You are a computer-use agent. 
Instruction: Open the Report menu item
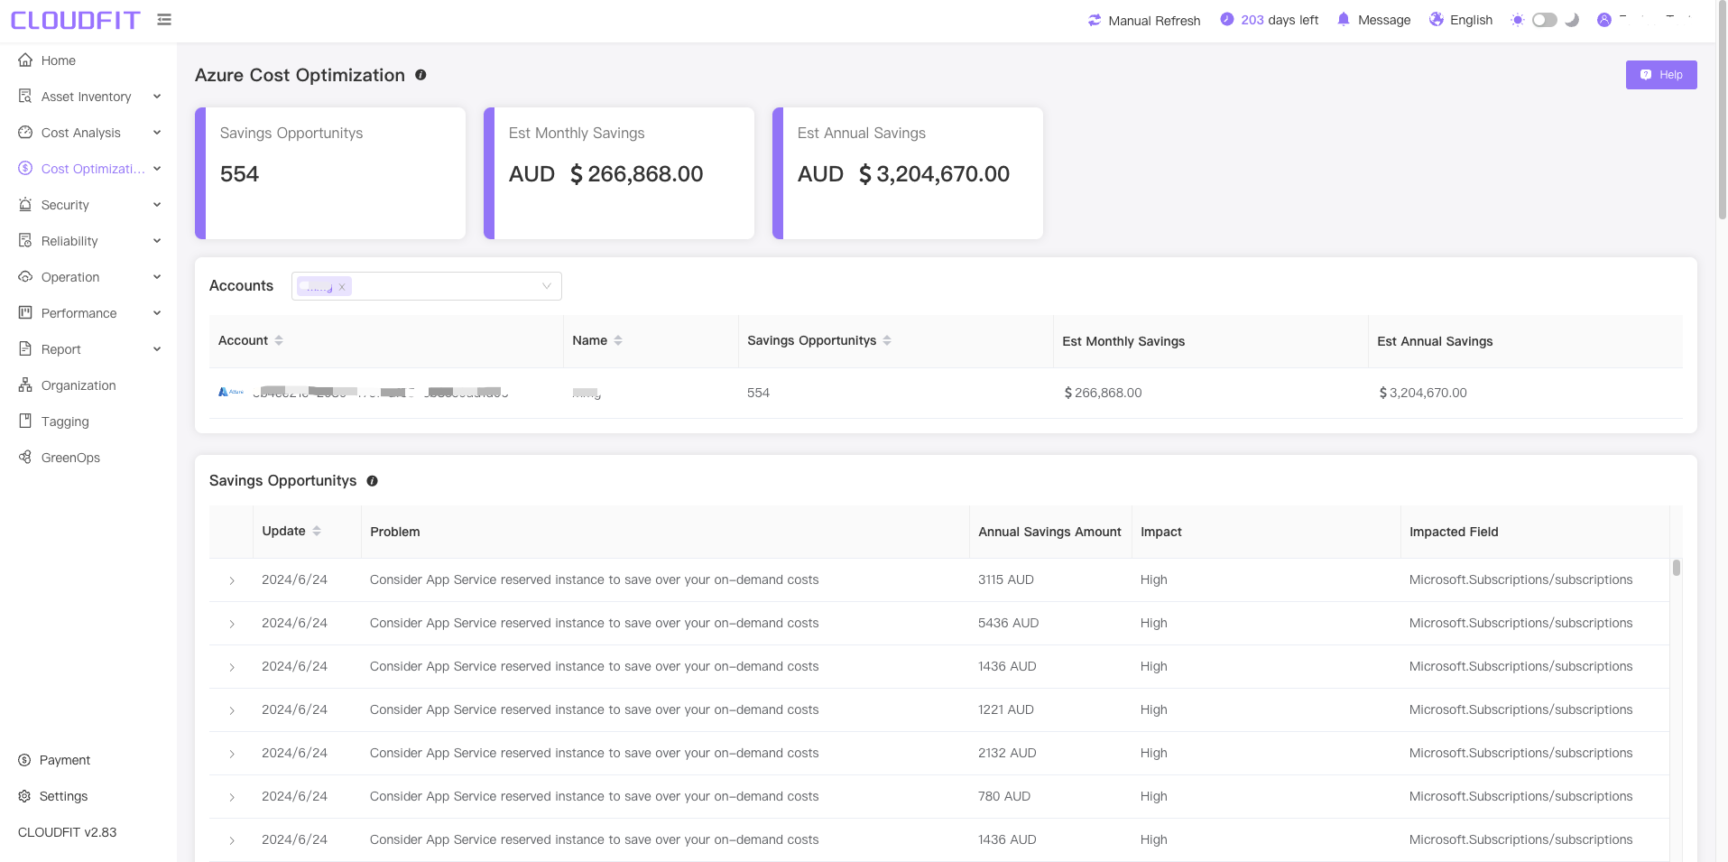[88, 349]
